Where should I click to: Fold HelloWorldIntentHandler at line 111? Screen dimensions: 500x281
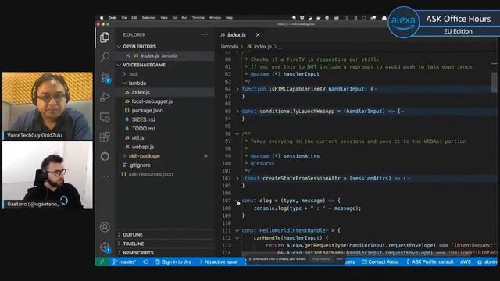coord(237,230)
